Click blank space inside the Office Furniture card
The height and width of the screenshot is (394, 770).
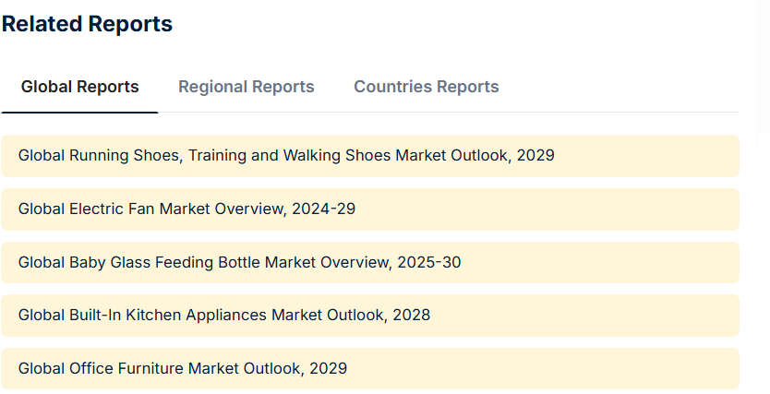coord(540,368)
